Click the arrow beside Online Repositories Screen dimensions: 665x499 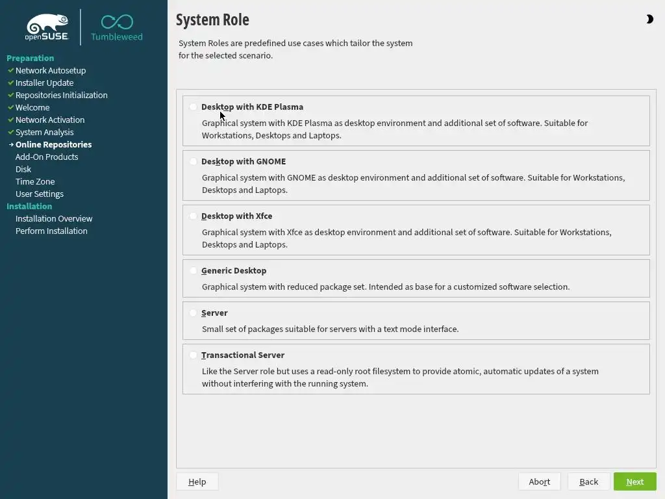[x=11, y=144]
